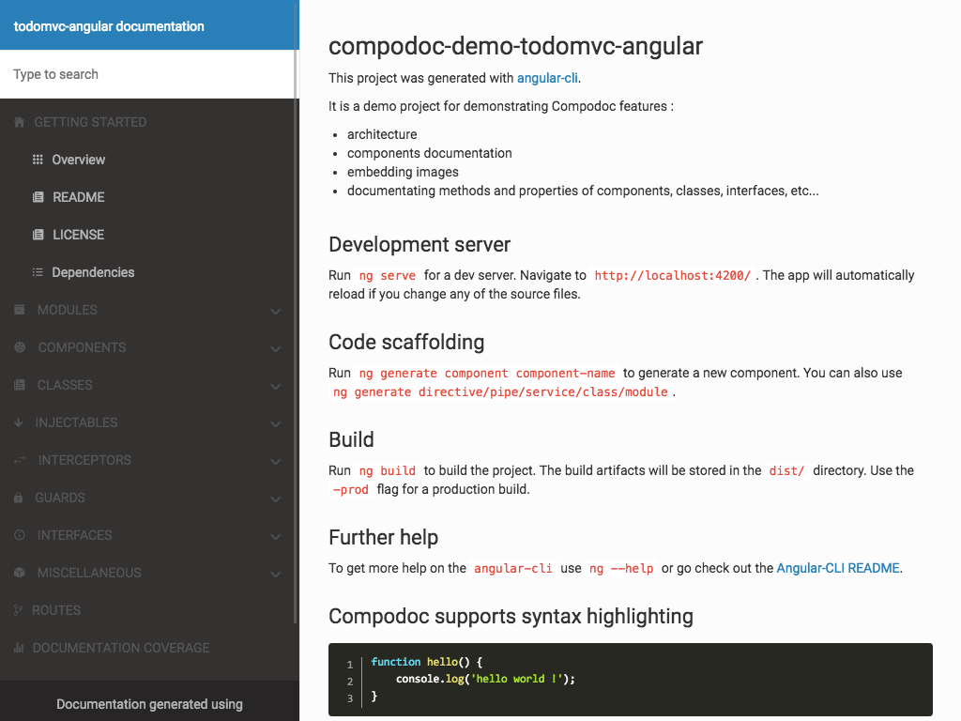Click the ROUTES branch icon
This screenshot has width=961, height=721.
(18, 610)
